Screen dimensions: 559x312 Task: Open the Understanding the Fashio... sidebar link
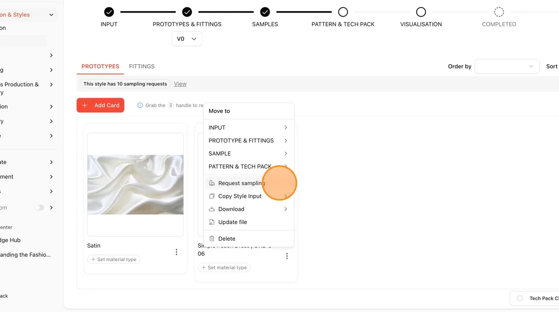pyautogui.click(x=25, y=255)
